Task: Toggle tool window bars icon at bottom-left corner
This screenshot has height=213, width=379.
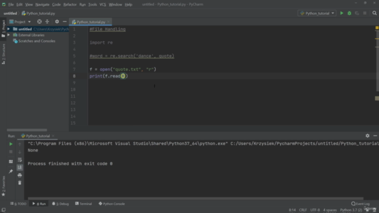Action: pos(4,210)
